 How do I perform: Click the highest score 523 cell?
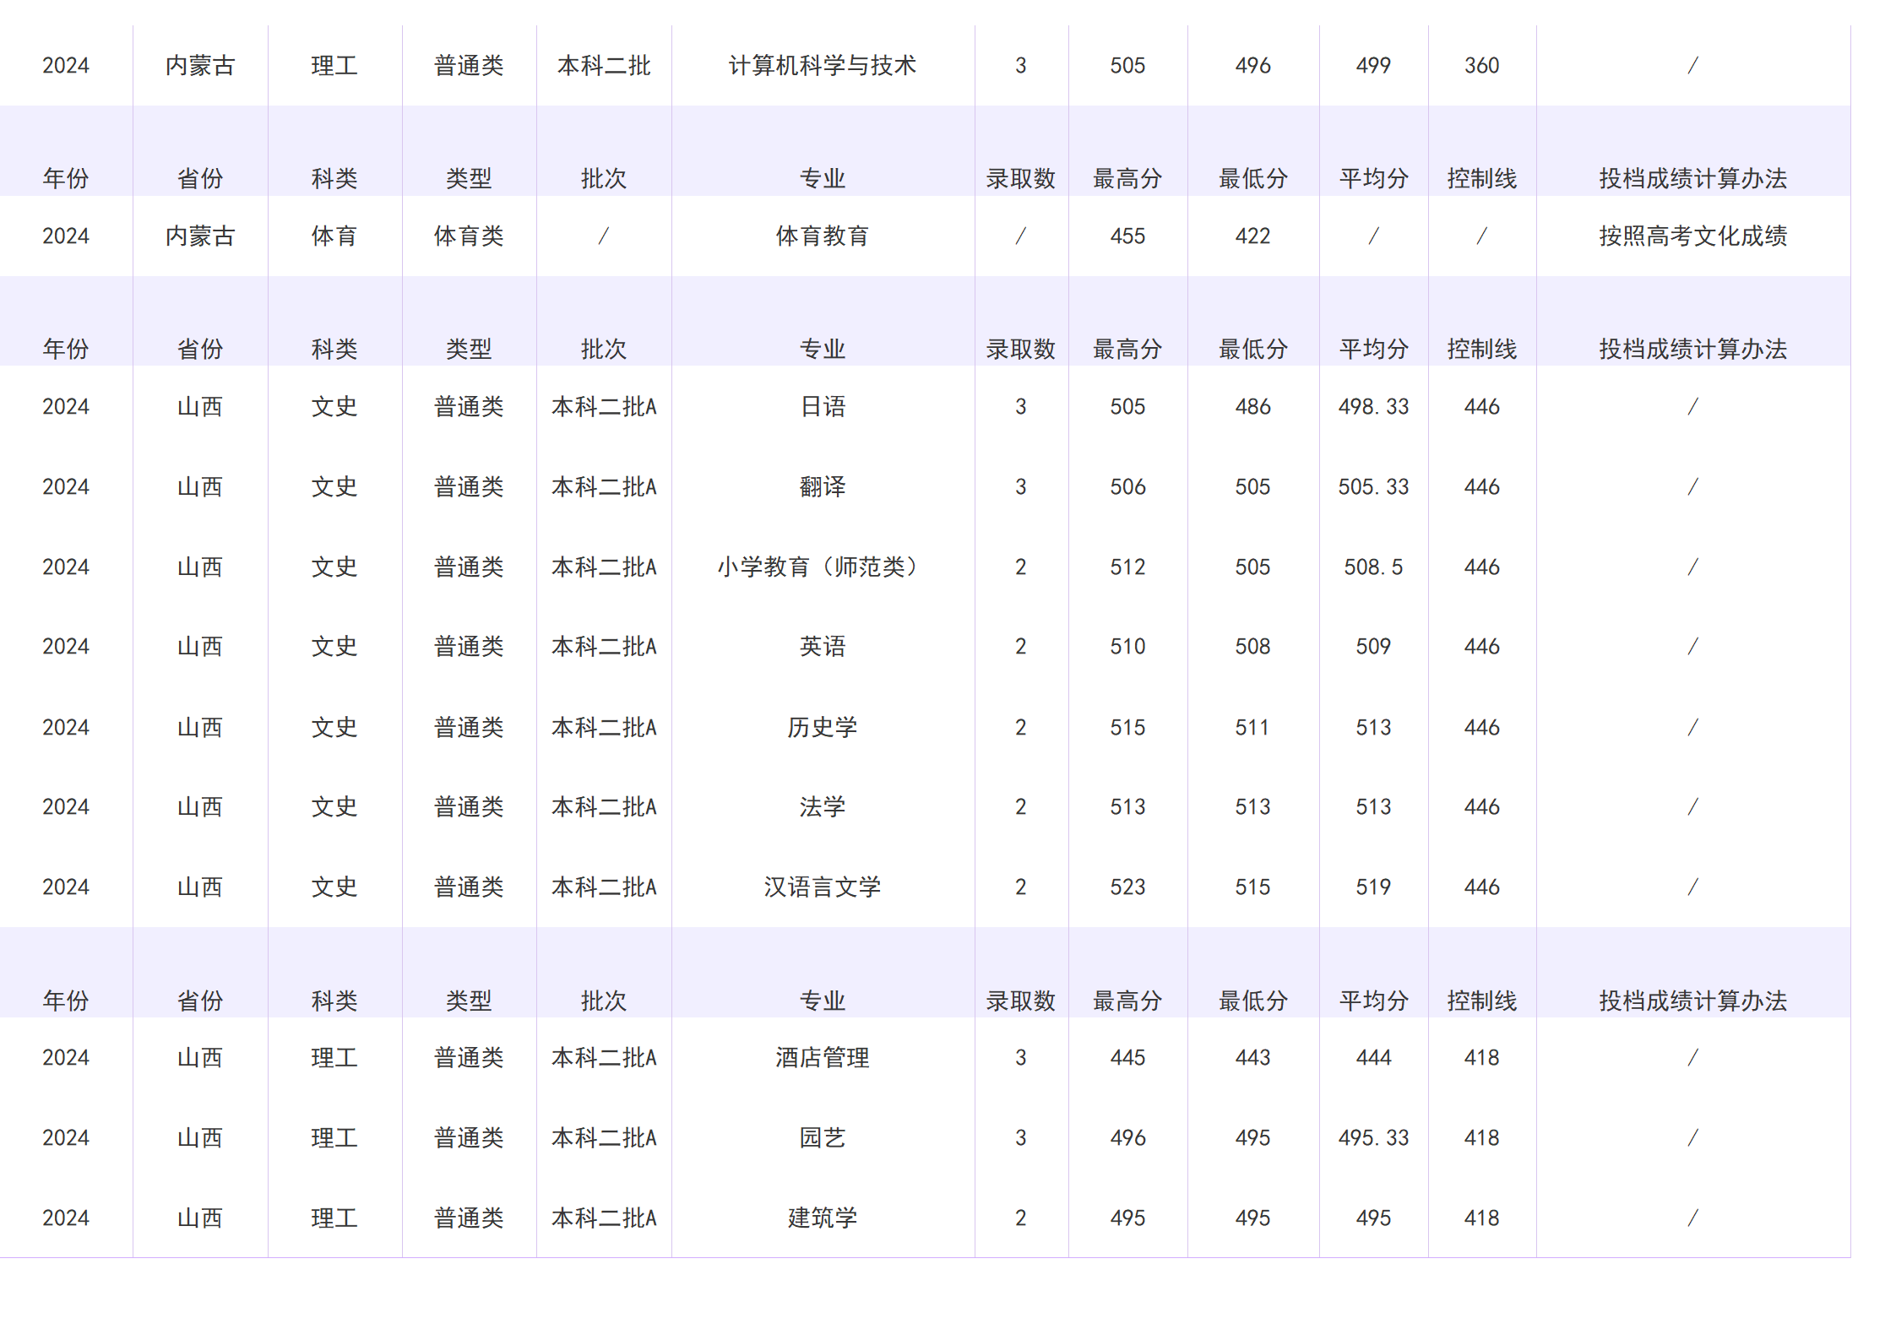click(1127, 887)
